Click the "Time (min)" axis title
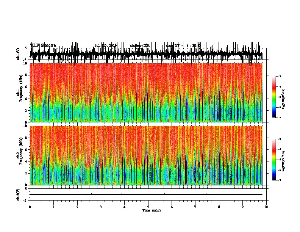 click(152, 210)
